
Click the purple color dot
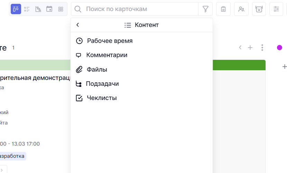click(279, 47)
